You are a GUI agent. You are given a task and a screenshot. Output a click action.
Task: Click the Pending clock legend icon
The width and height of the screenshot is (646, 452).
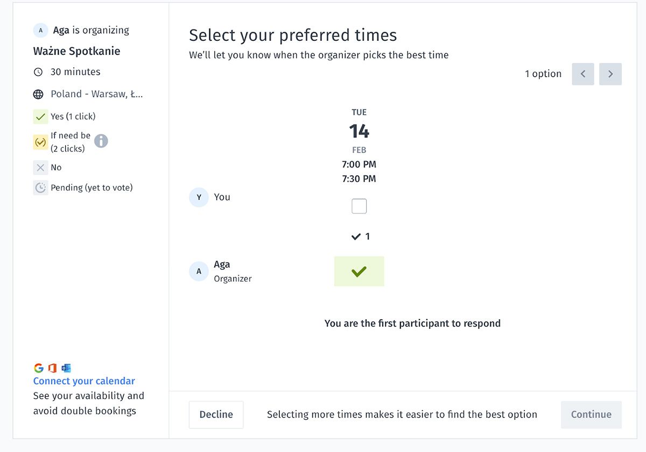coord(40,188)
